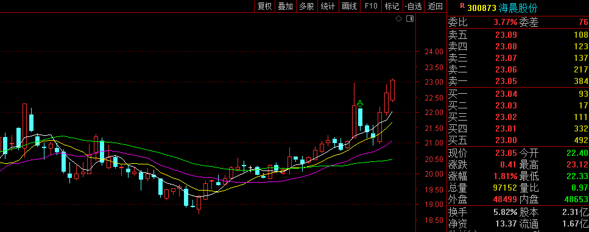Select the 卖一 ask price 23.05
589x232 pixels.
point(506,82)
